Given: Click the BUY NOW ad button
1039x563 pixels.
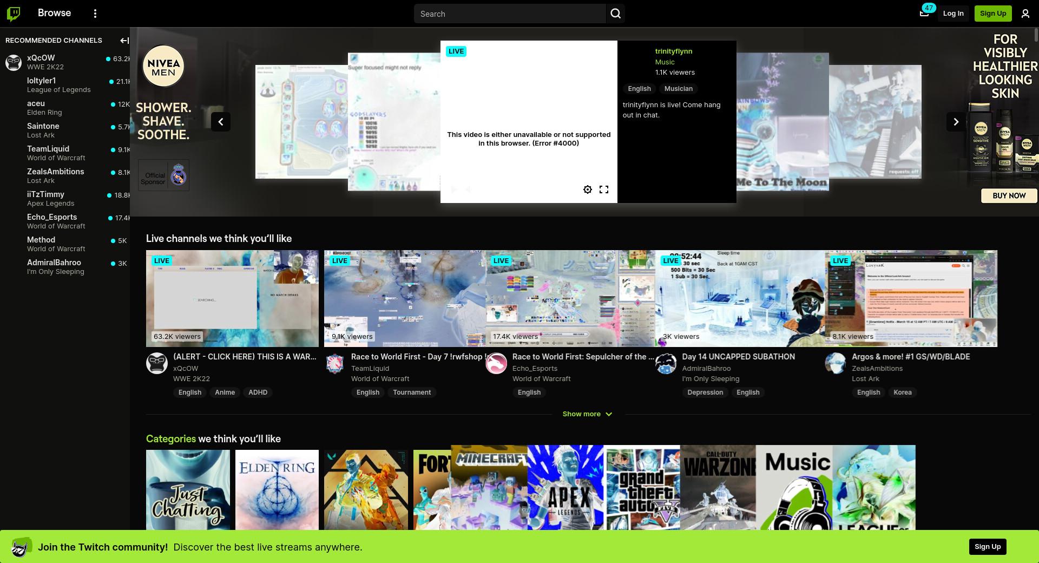Looking at the screenshot, I should (x=1009, y=195).
